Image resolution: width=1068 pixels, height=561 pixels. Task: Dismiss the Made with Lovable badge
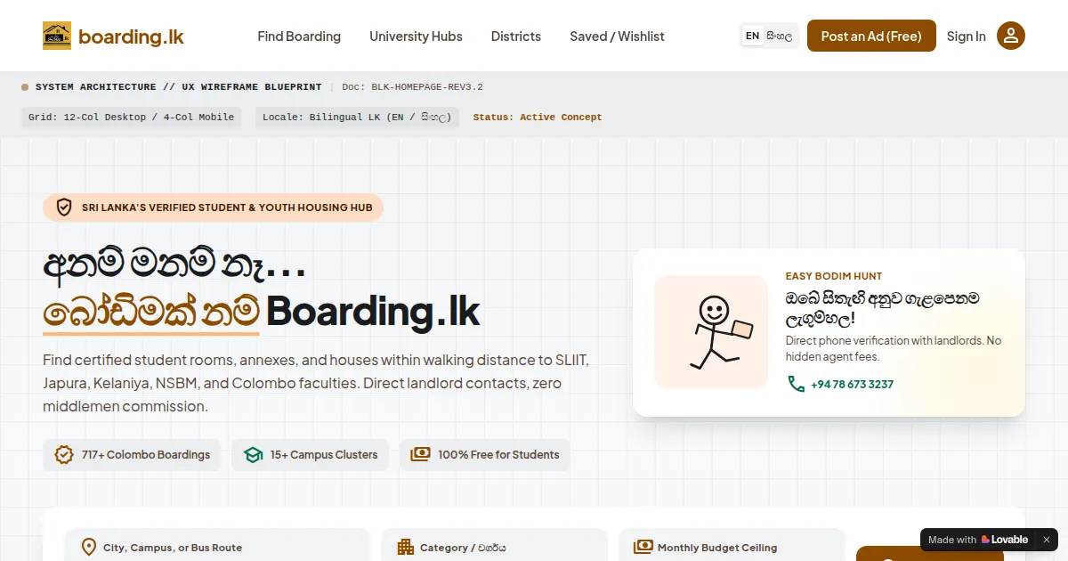coord(1047,540)
